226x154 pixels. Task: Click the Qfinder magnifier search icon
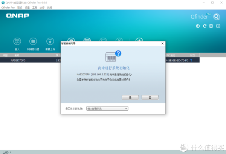pos(216,17)
